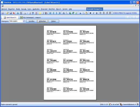Screen dimensions: 140x107
Task: Switch to SQL Ontwerper1 tab
Action: [x=30, y=18]
